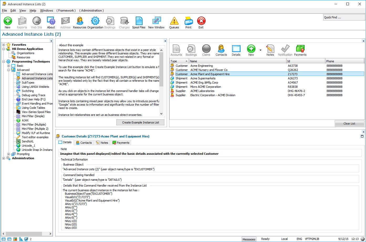Collapse the Programming Techniques node
The height and width of the screenshot is (242, 366).
coord(4,61)
